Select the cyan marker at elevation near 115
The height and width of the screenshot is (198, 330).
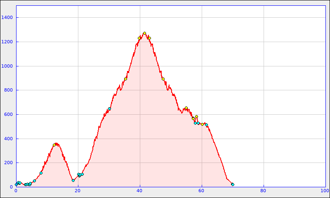(41, 173)
